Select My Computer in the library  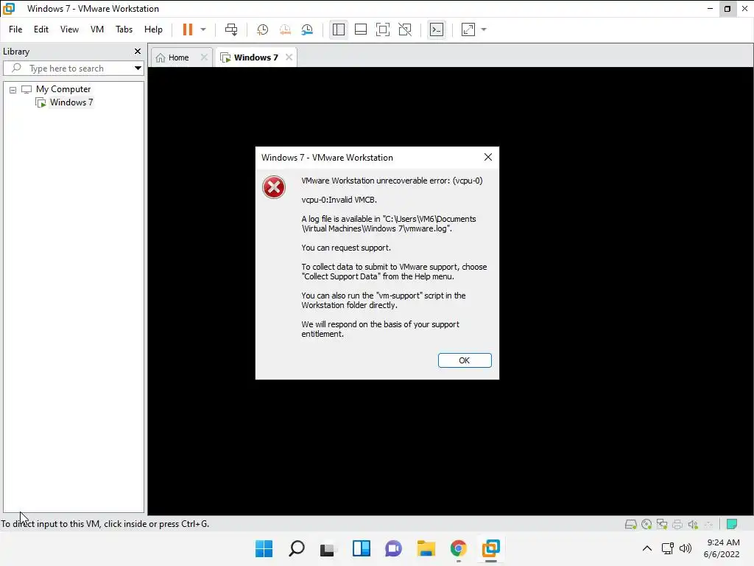click(63, 89)
